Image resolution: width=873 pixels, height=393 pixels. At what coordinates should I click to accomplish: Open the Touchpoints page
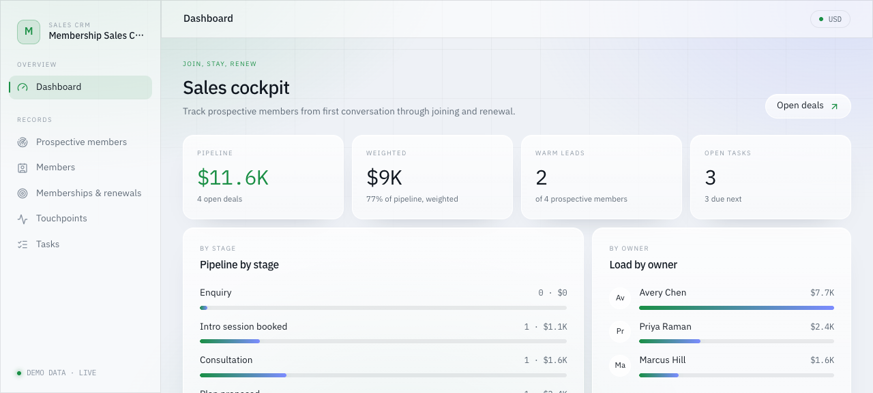click(80, 219)
